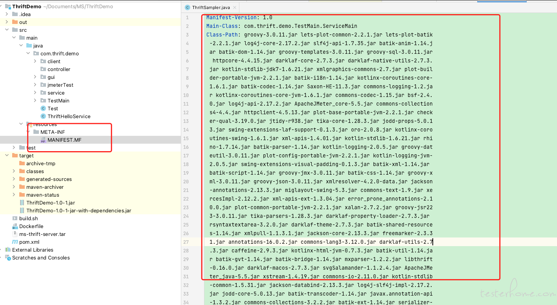Select build.sh in project tree

(90, 218)
